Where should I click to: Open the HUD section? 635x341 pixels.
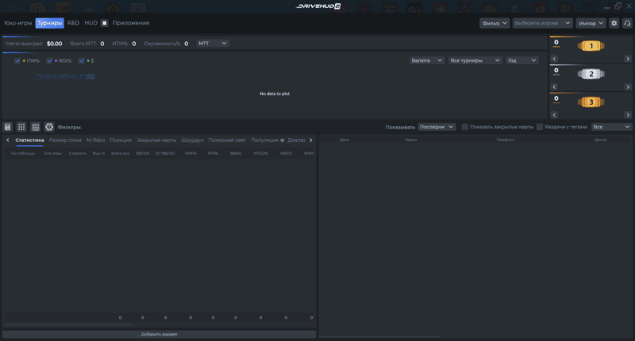click(x=90, y=24)
